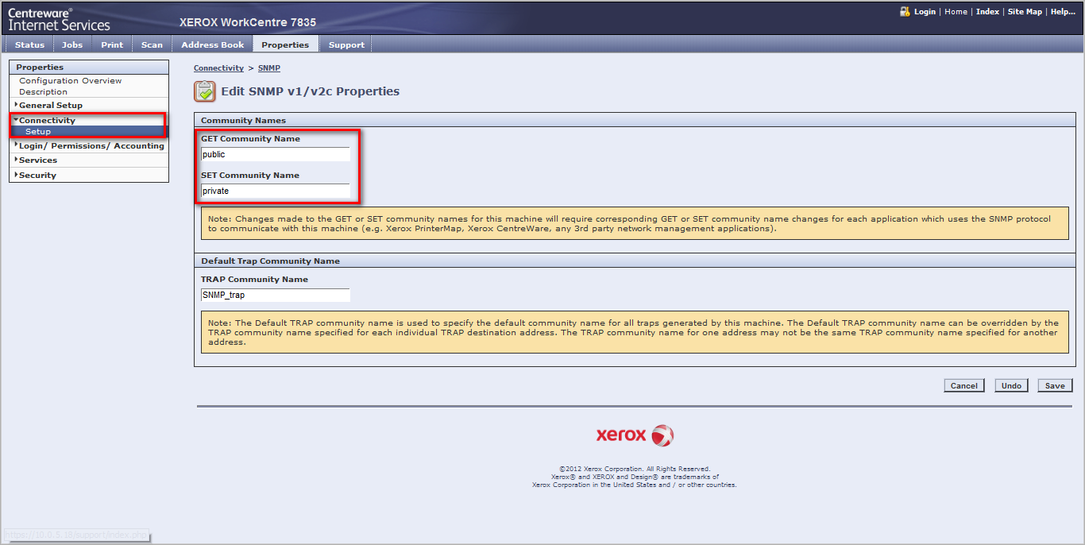Expand the Services tree section
1085x545 pixels.
(x=37, y=160)
